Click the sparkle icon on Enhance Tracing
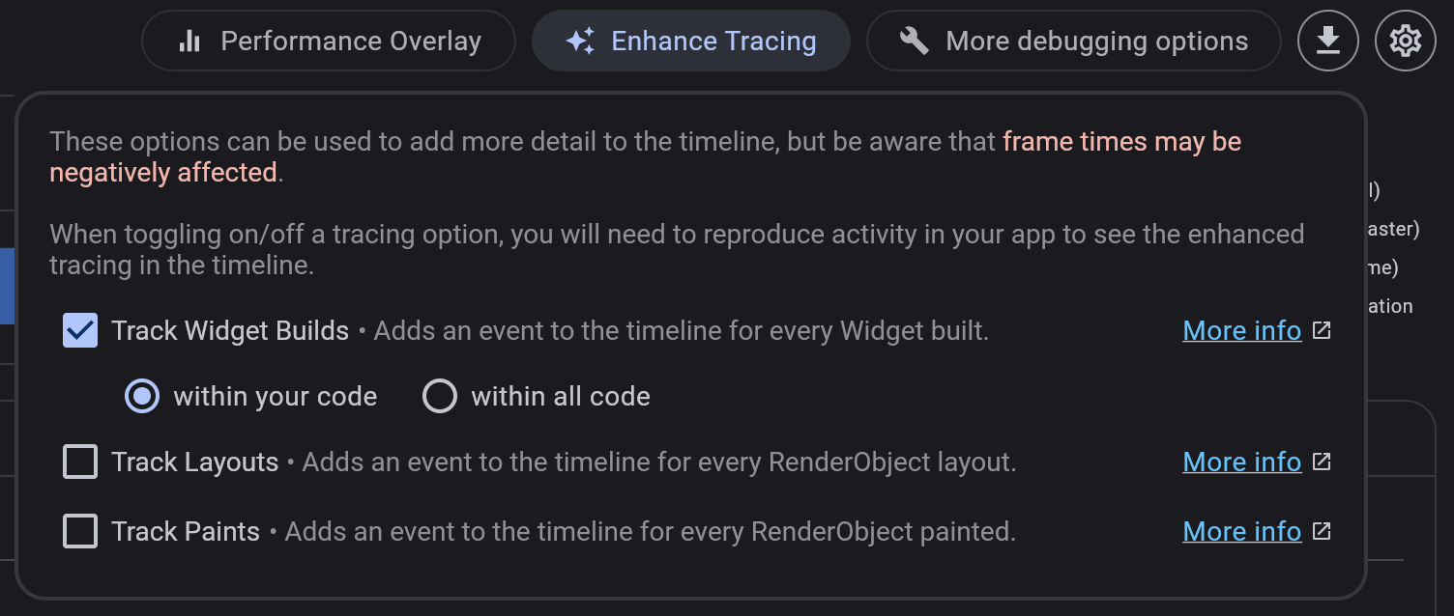 pos(580,41)
